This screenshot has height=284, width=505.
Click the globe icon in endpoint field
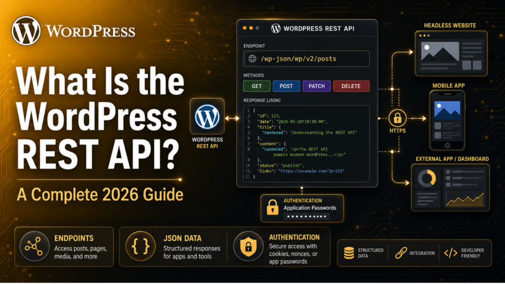coord(252,59)
